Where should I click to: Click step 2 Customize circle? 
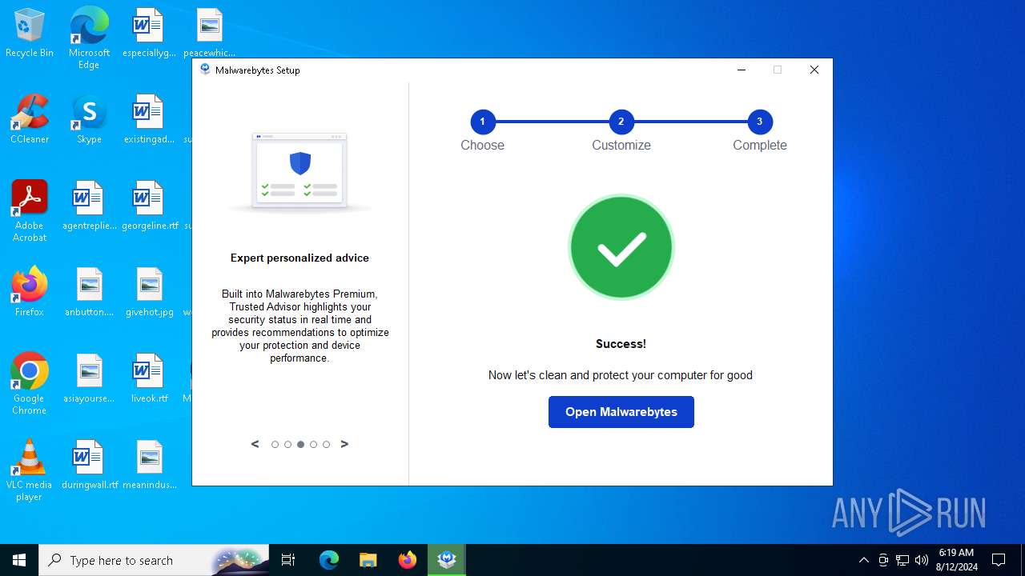[x=621, y=122]
